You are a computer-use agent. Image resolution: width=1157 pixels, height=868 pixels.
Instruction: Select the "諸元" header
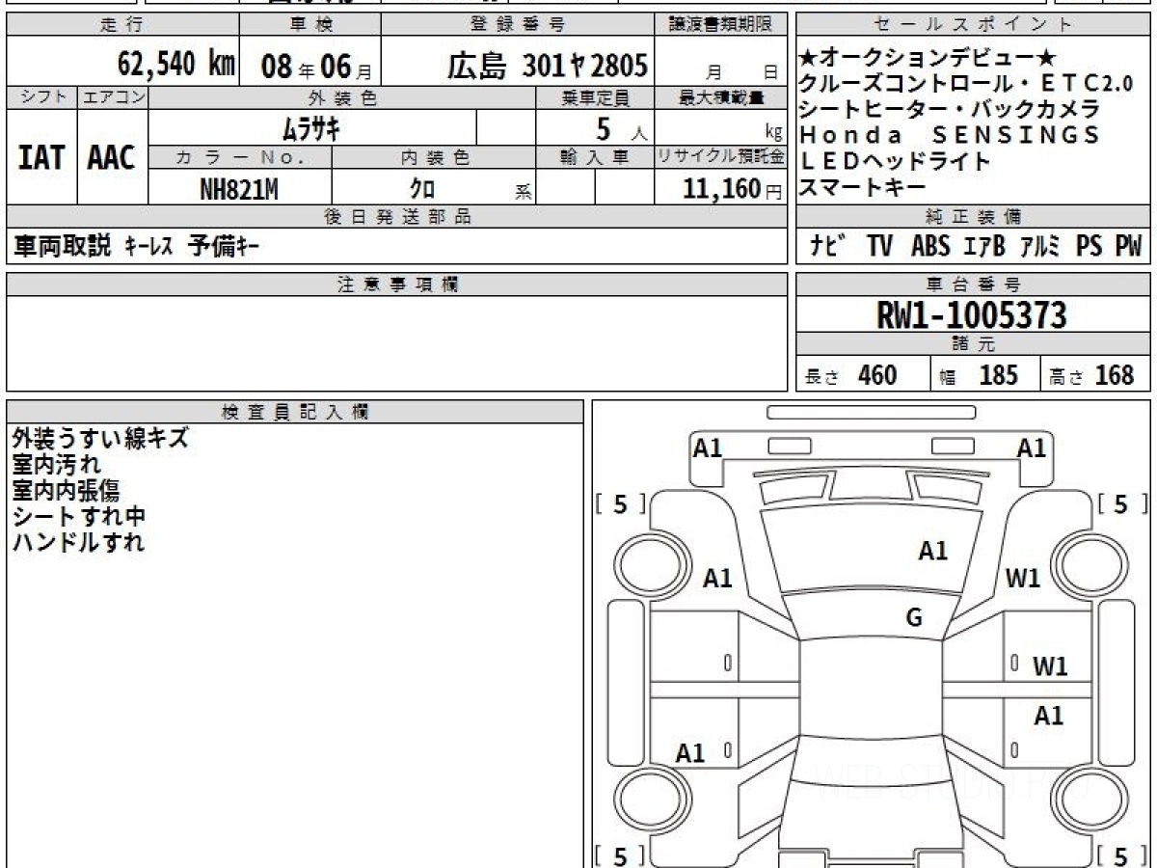[x=974, y=344]
